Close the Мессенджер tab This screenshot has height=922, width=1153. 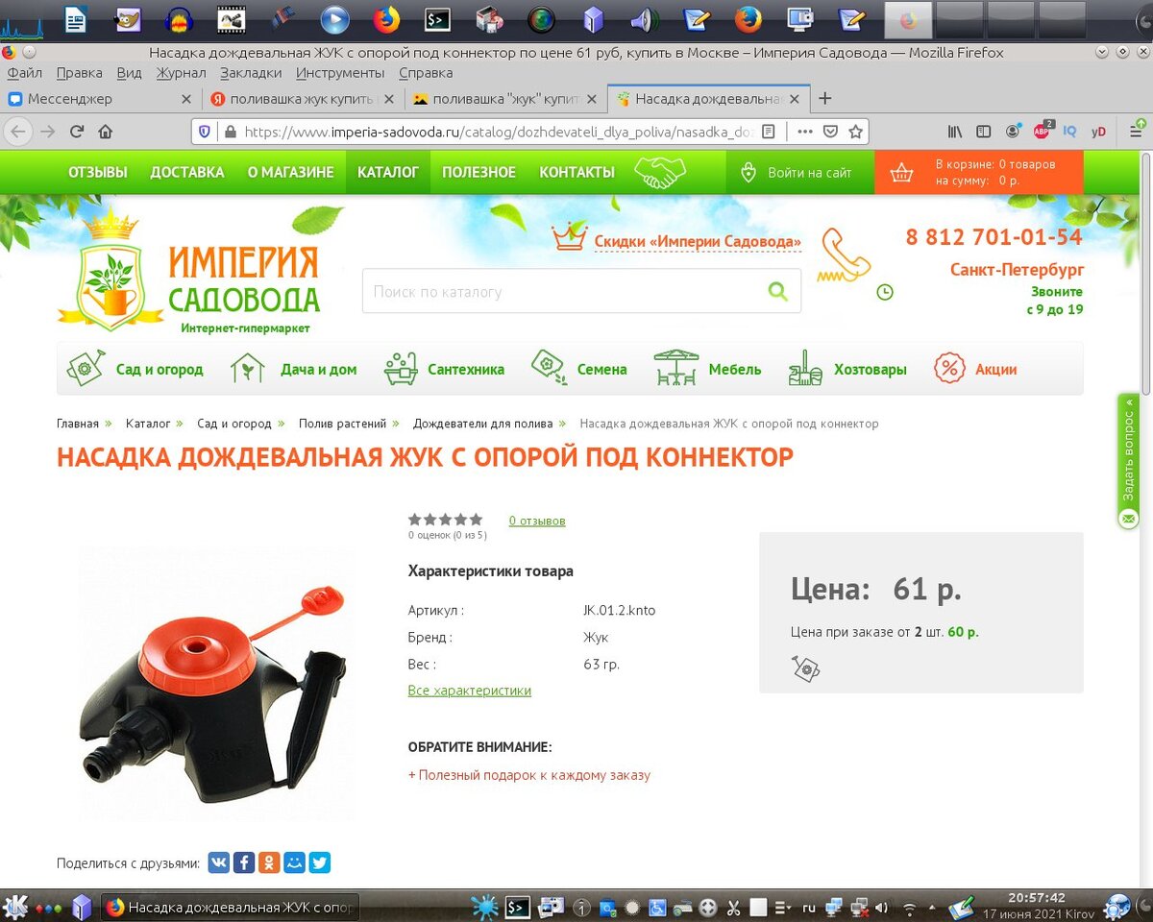185,99
